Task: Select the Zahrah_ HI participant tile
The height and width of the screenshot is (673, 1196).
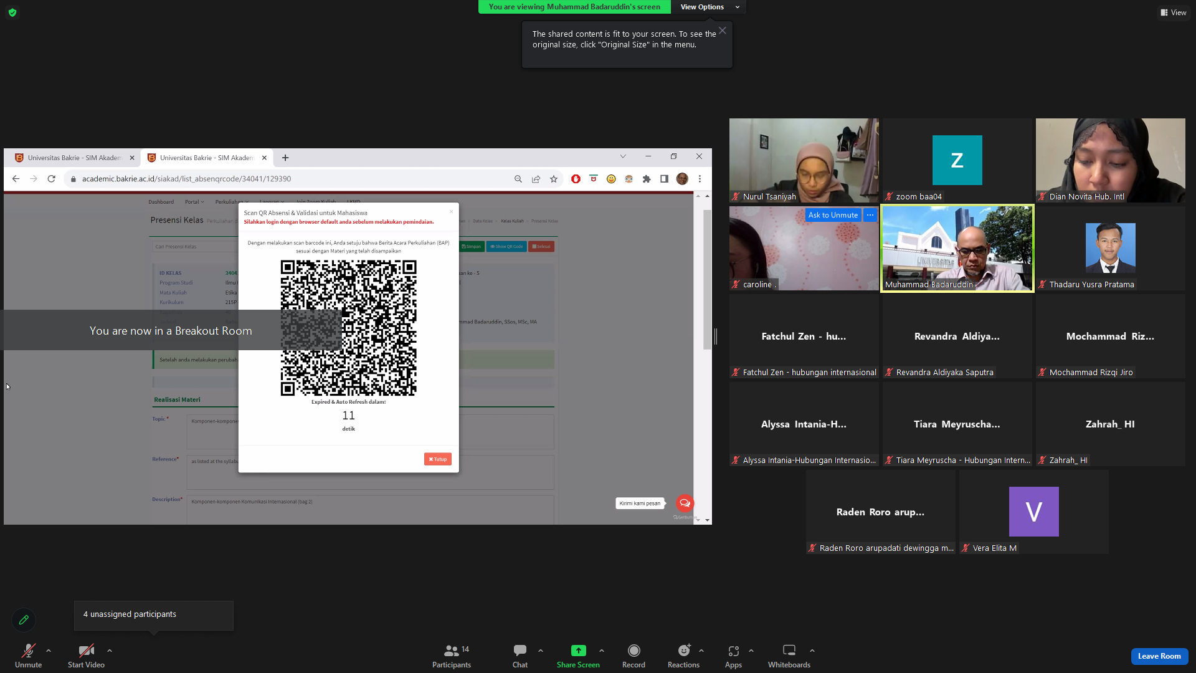Action: pyautogui.click(x=1110, y=424)
